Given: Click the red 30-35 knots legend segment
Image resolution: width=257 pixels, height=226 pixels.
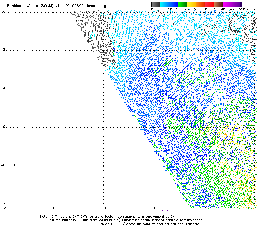Looking at the screenshot, I should (x=210, y=4).
